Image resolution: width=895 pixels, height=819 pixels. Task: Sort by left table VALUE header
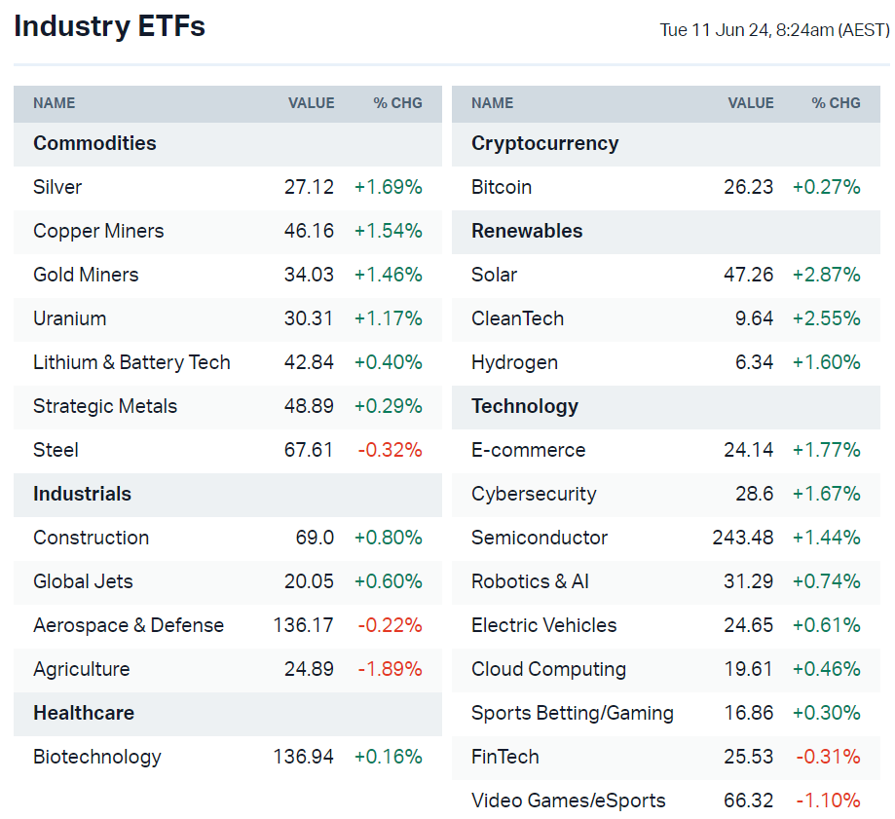pyautogui.click(x=311, y=103)
